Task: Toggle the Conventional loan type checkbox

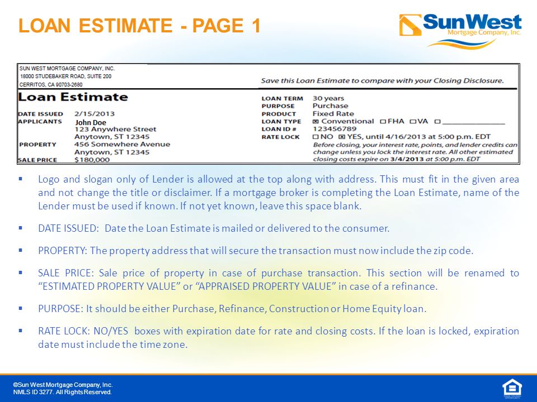Action: 315,121
